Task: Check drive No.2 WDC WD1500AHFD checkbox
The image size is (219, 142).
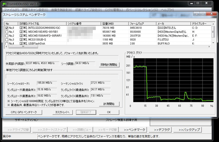Action: (7, 36)
